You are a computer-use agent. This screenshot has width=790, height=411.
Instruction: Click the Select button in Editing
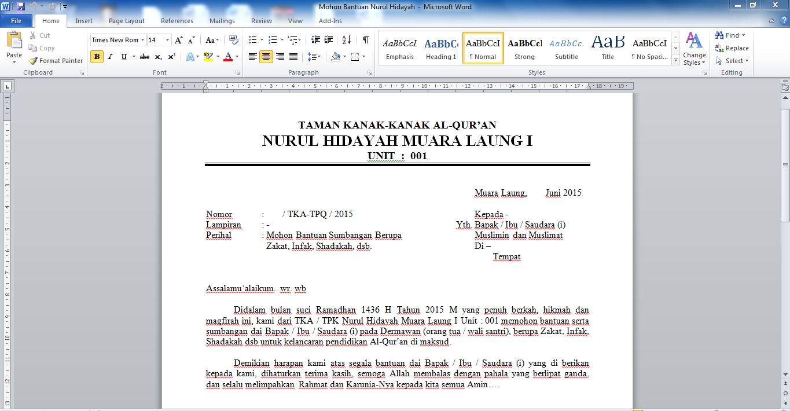tap(732, 61)
